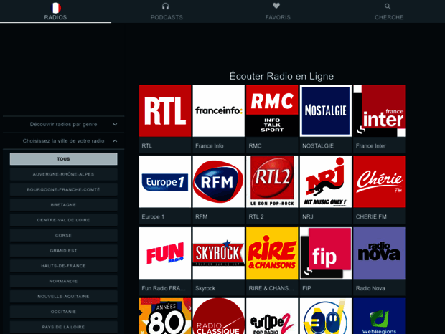Click the RTL station name label
445x334 pixels.
click(146, 146)
